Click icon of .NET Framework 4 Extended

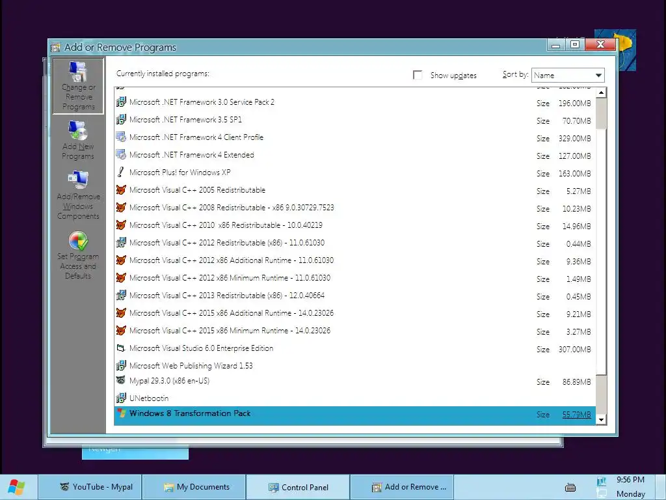pyautogui.click(x=121, y=155)
